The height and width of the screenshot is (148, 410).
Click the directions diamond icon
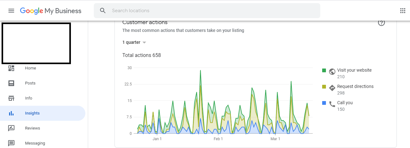tap(332, 88)
